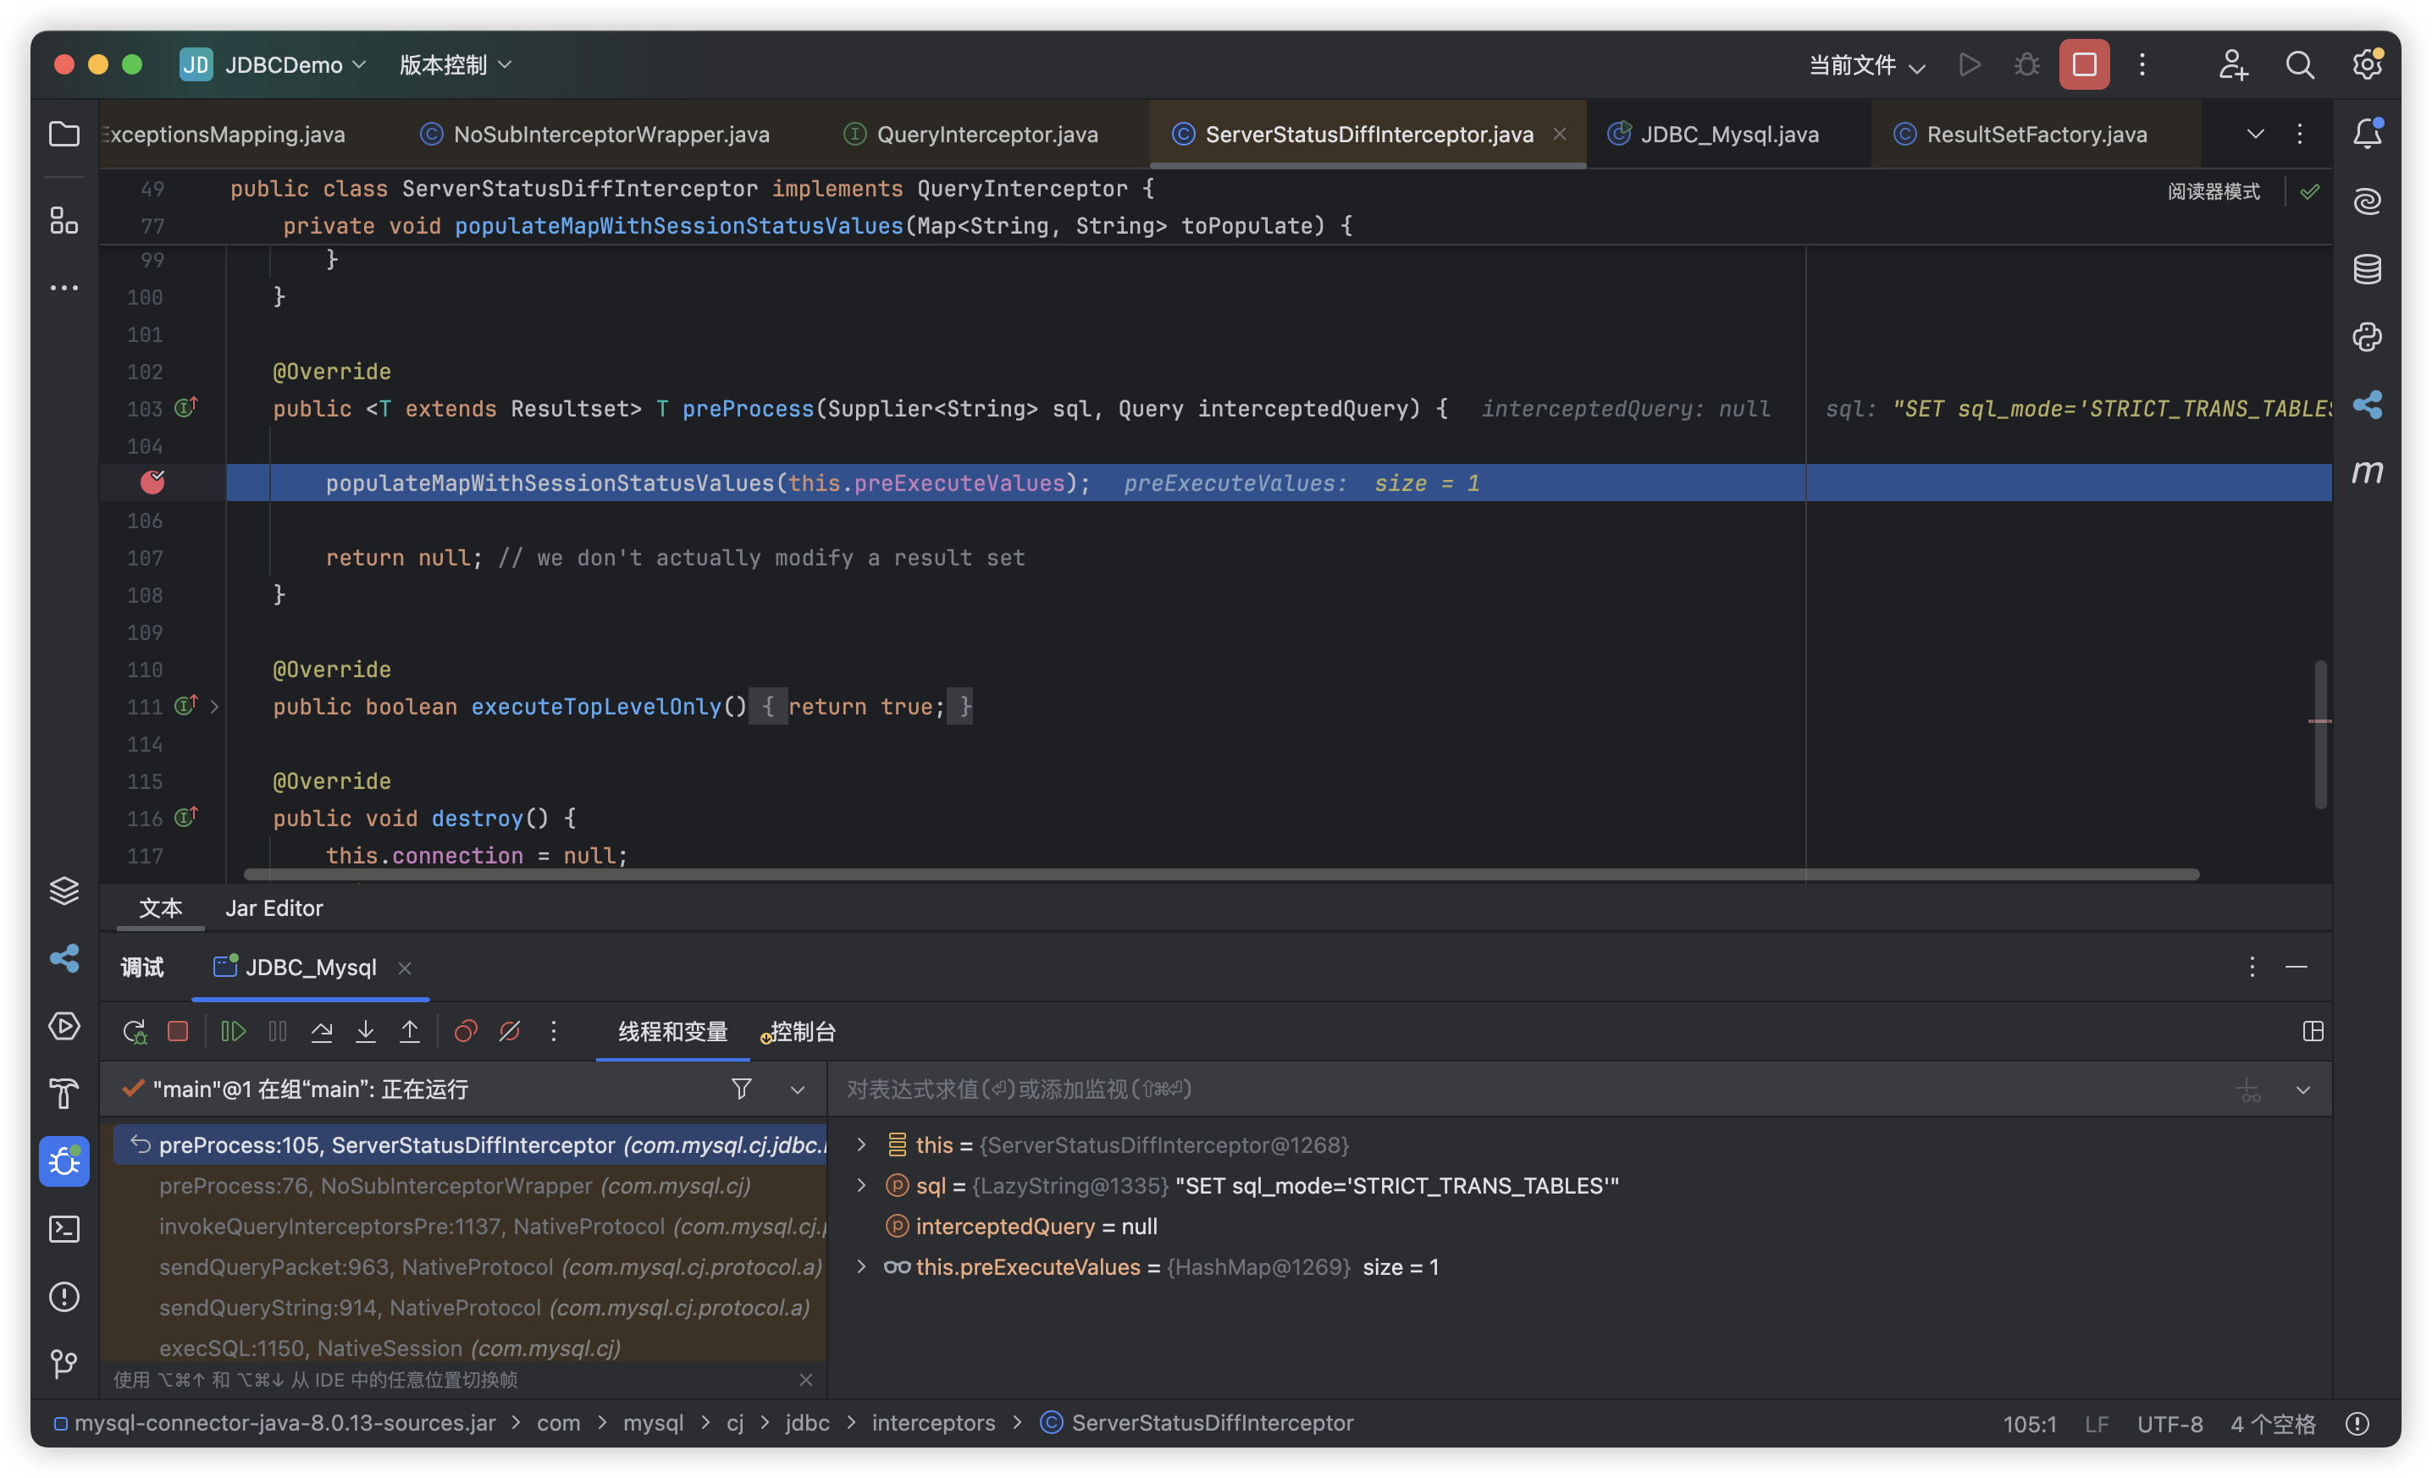Click the editor horizontal scrollbar
Image resolution: width=2432 pixels, height=1478 pixels.
click(x=1220, y=874)
